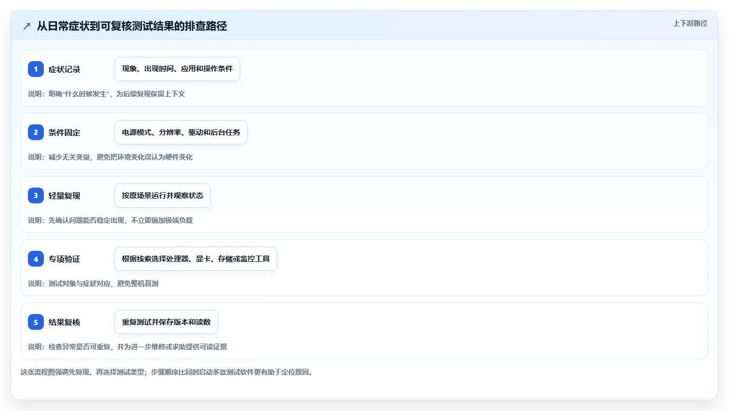
Task: Click the step 5 number badge
Action: 36,322
